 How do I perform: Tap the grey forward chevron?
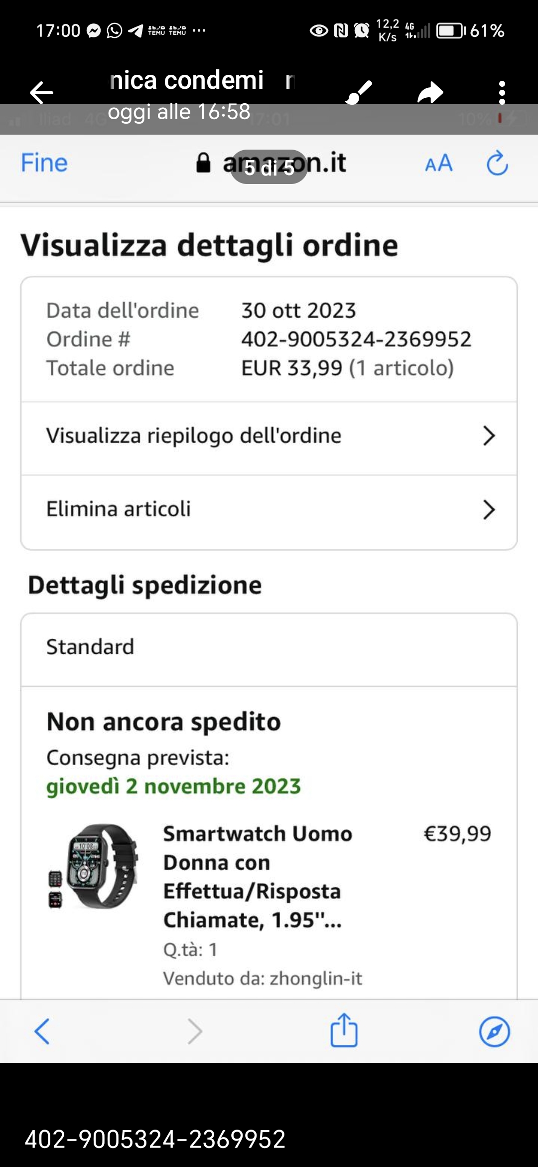(195, 1031)
